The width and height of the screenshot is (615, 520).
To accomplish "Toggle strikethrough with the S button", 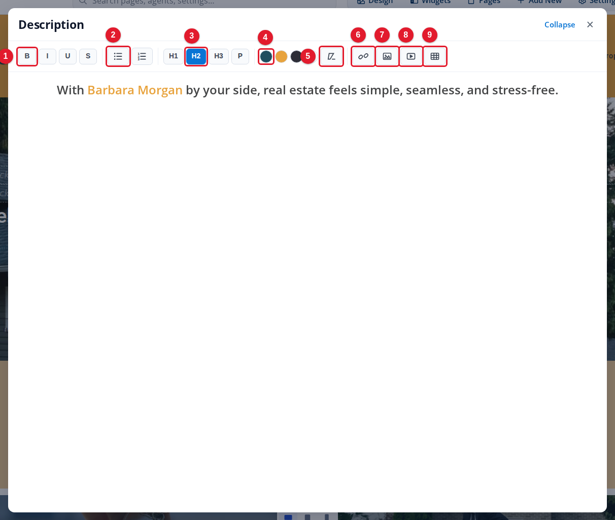I will tap(88, 56).
